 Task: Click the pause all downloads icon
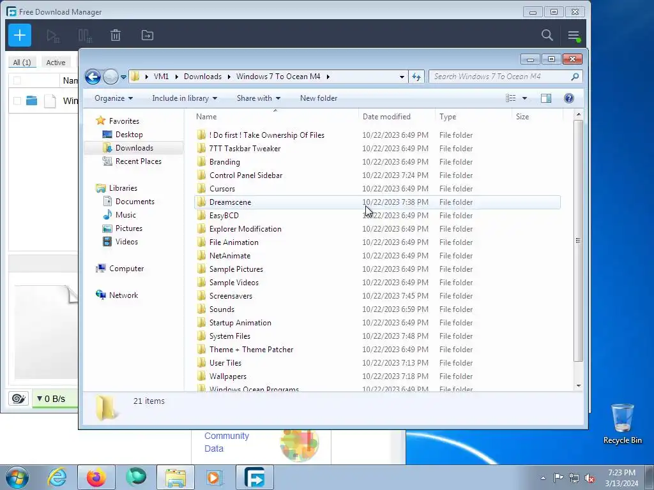(85, 36)
